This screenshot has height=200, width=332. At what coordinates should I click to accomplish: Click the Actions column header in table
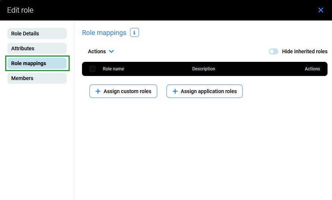(x=312, y=69)
